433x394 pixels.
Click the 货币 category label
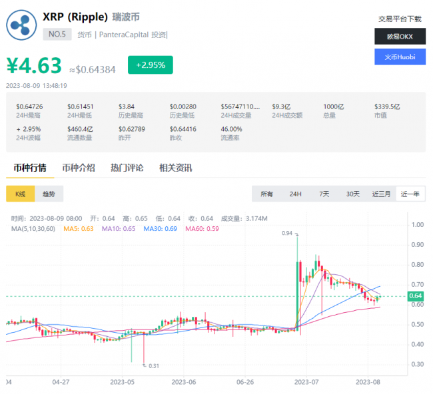pyautogui.click(x=85, y=35)
